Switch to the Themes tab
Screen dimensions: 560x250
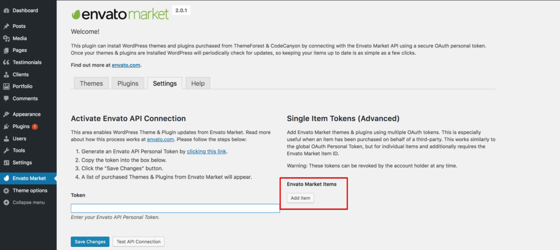(91, 84)
